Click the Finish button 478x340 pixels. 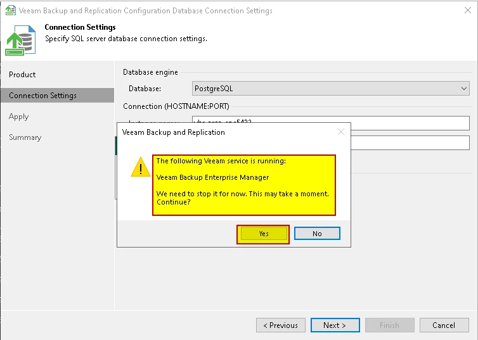pos(390,325)
